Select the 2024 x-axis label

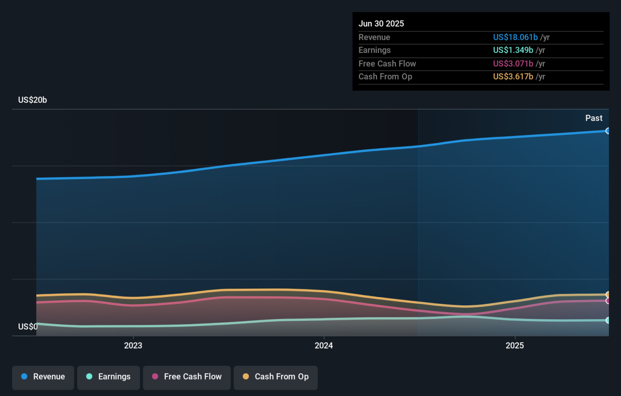click(x=324, y=346)
